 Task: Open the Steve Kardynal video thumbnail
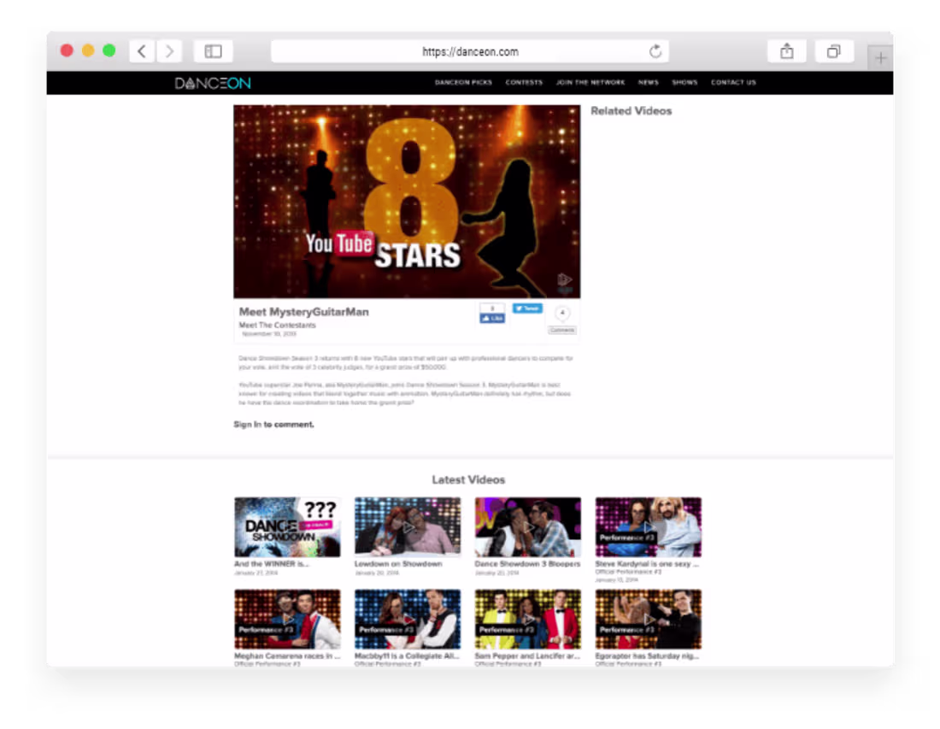coord(648,527)
